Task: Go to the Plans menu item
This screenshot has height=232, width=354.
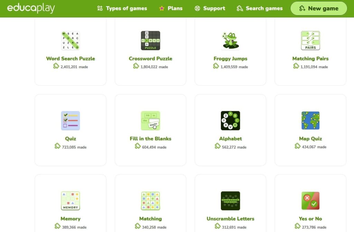Action: tap(171, 8)
